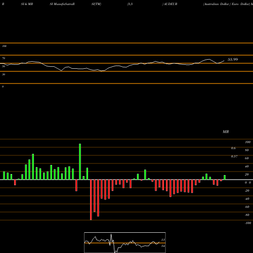The width and height of the screenshot is (253, 253).
Task: Click the 0.37 value label near the MR axis
Action: (234, 156)
